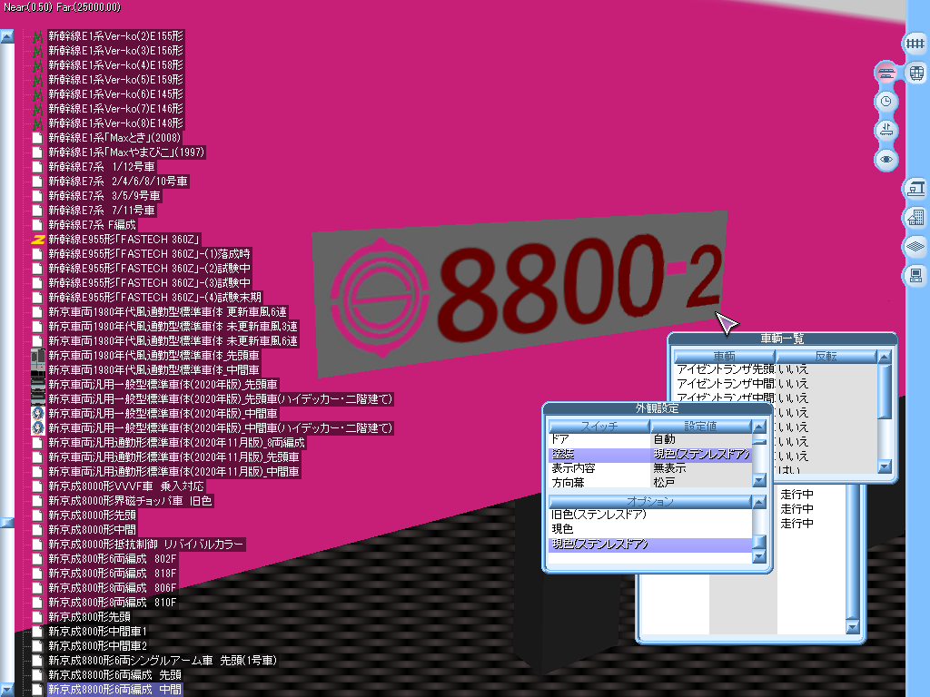930x697 pixels.
Task: Click the 反転 column header in 車輌一覧
Action: 826,356
